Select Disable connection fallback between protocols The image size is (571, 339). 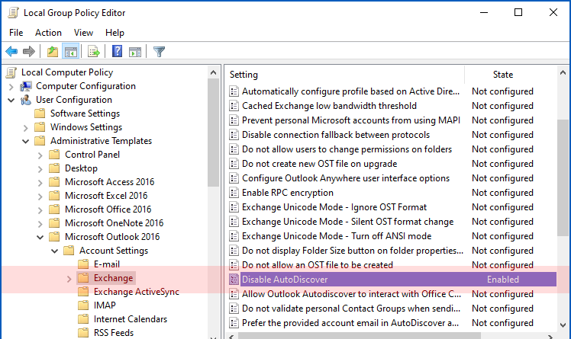336,135
